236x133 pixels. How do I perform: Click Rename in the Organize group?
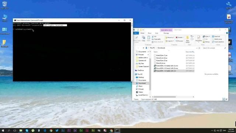pos(179,41)
